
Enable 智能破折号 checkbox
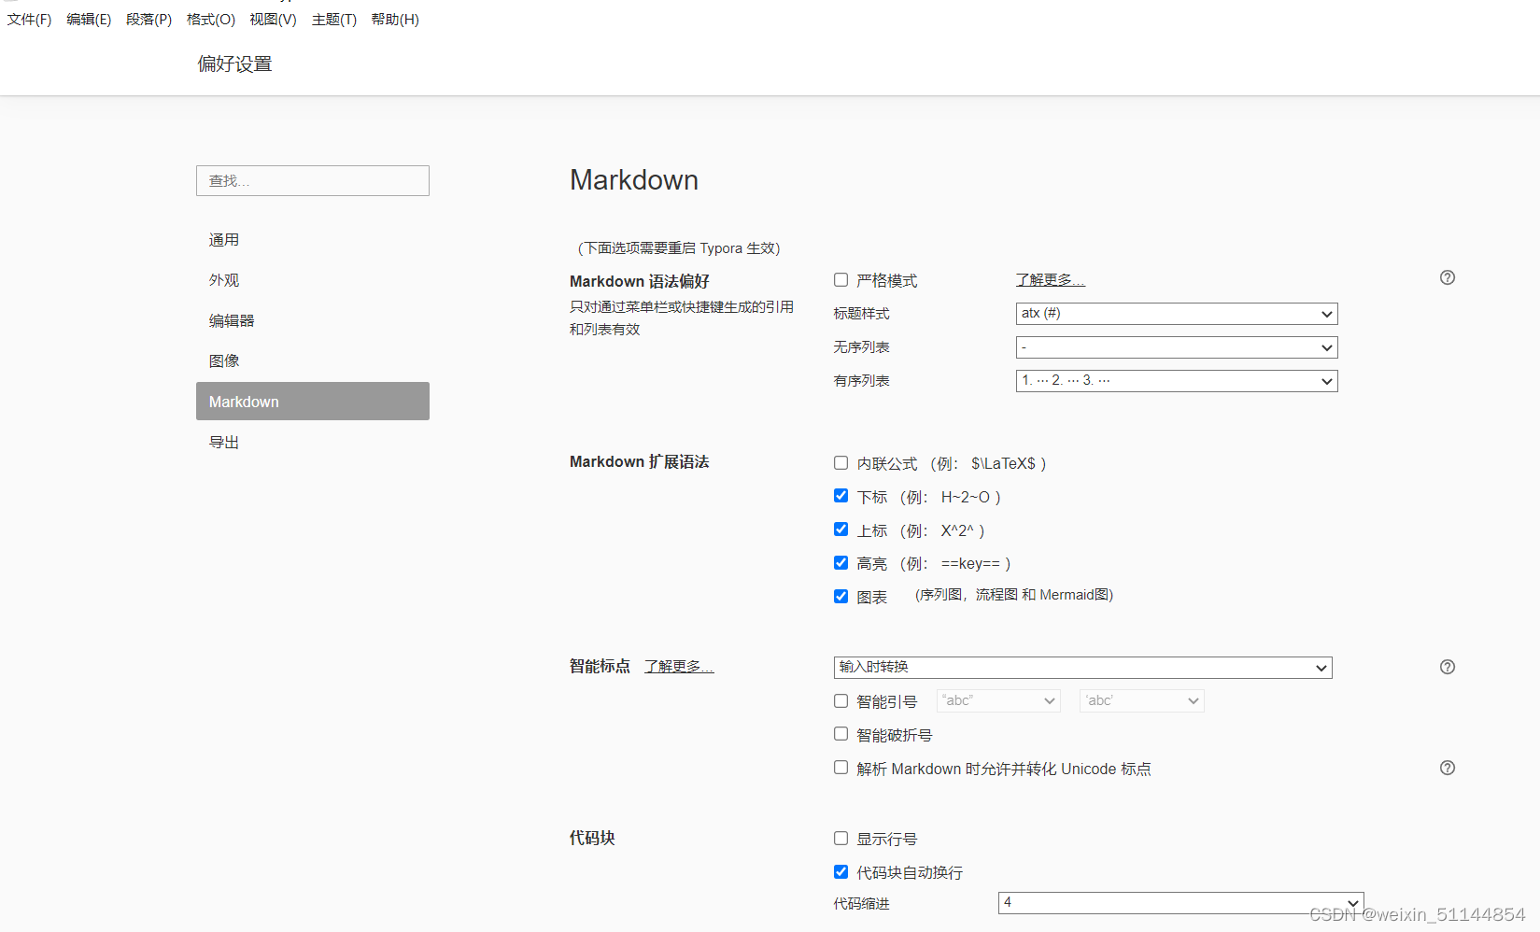841,734
